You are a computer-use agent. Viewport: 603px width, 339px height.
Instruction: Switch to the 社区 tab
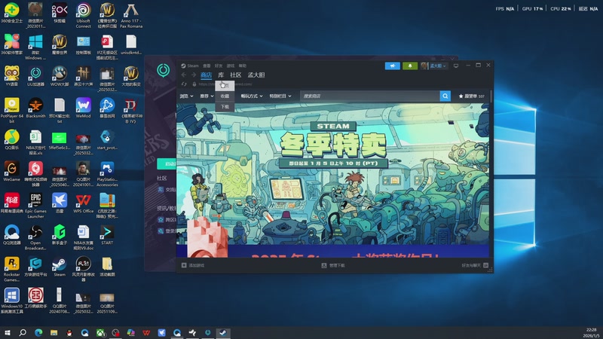[235, 75]
